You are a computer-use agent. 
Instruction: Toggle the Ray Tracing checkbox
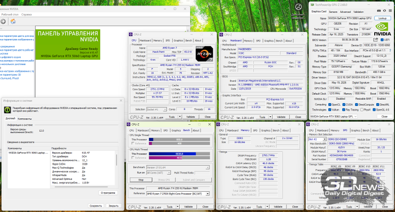point(344,109)
